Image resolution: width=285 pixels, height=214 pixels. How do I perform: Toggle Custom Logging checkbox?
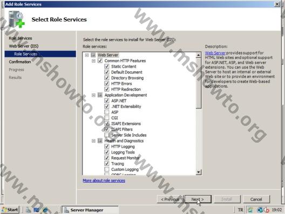(107, 169)
